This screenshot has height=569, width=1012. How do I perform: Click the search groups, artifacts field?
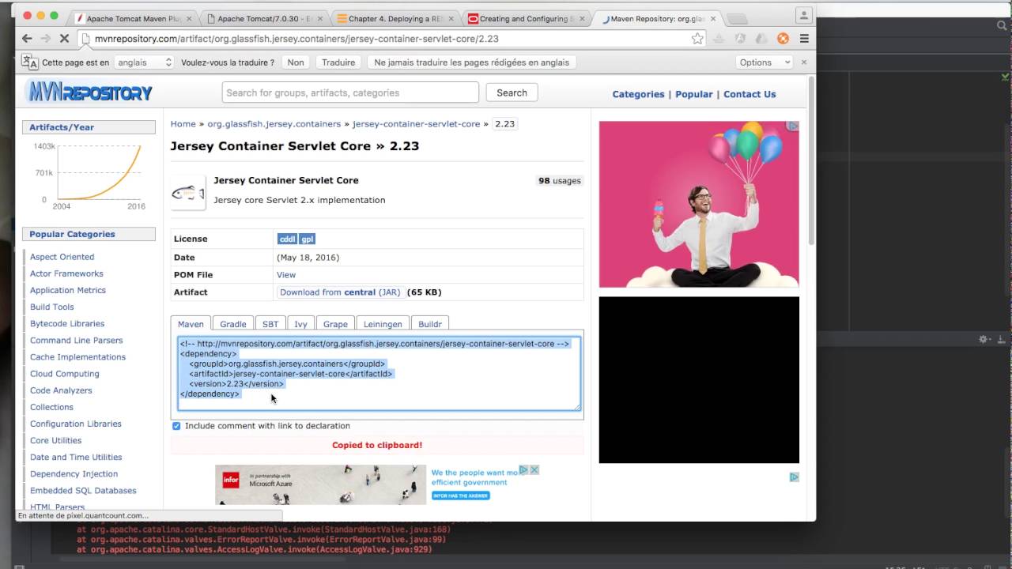tap(350, 92)
